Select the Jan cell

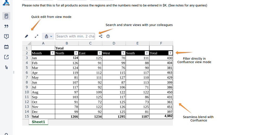tap(43, 58)
